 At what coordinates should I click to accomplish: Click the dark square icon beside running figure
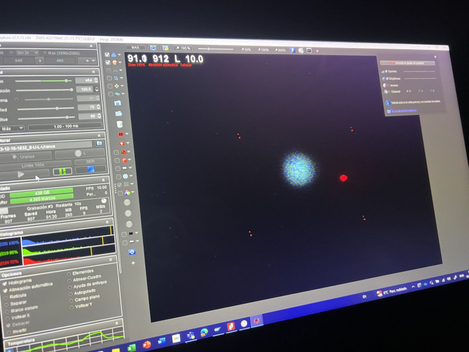[309, 50]
